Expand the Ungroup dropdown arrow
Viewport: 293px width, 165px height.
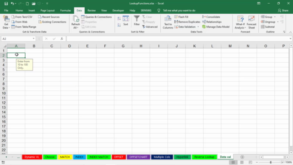pos(278,22)
